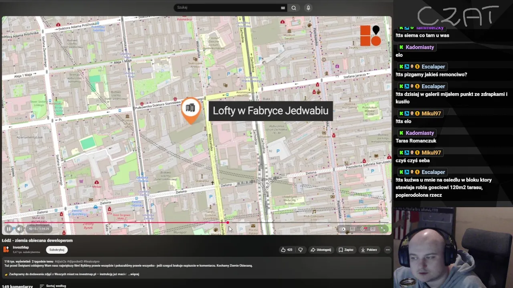This screenshot has width=513, height=288.
Task: Share video using the Udostępnij button
Action: pyautogui.click(x=321, y=250)
